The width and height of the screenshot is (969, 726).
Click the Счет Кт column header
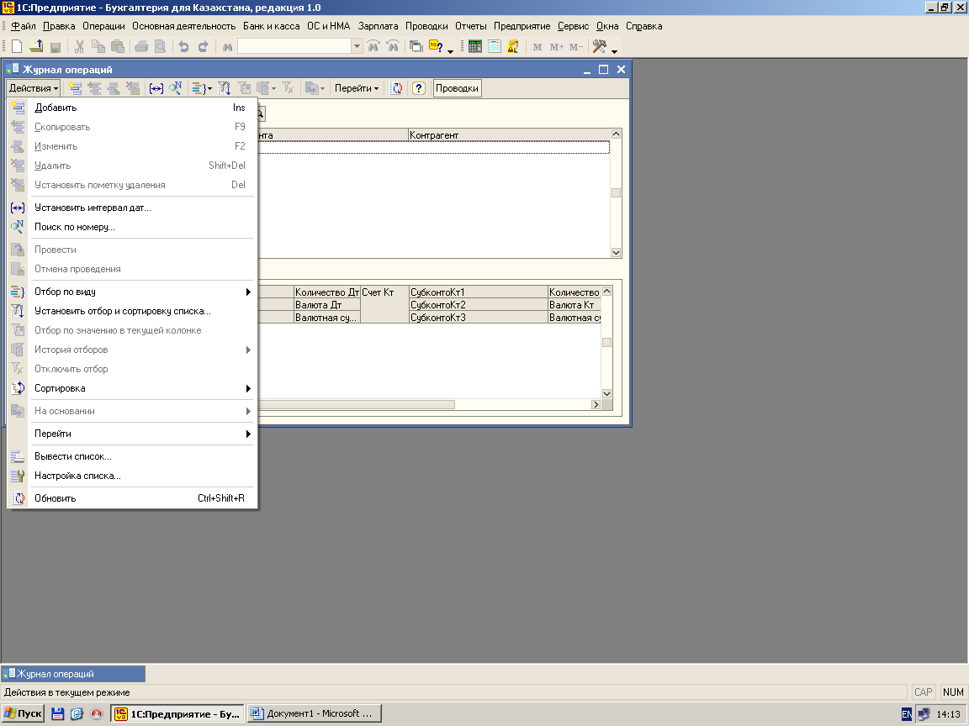coord(384,303)
